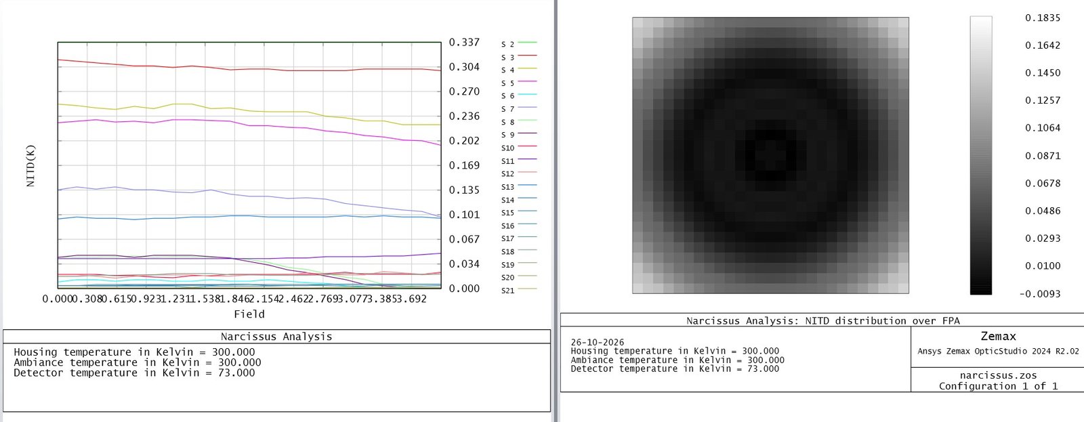Click color scale value 0.0293
The height and width of the screenshot is (422, 1084).
coord(1043,238)
